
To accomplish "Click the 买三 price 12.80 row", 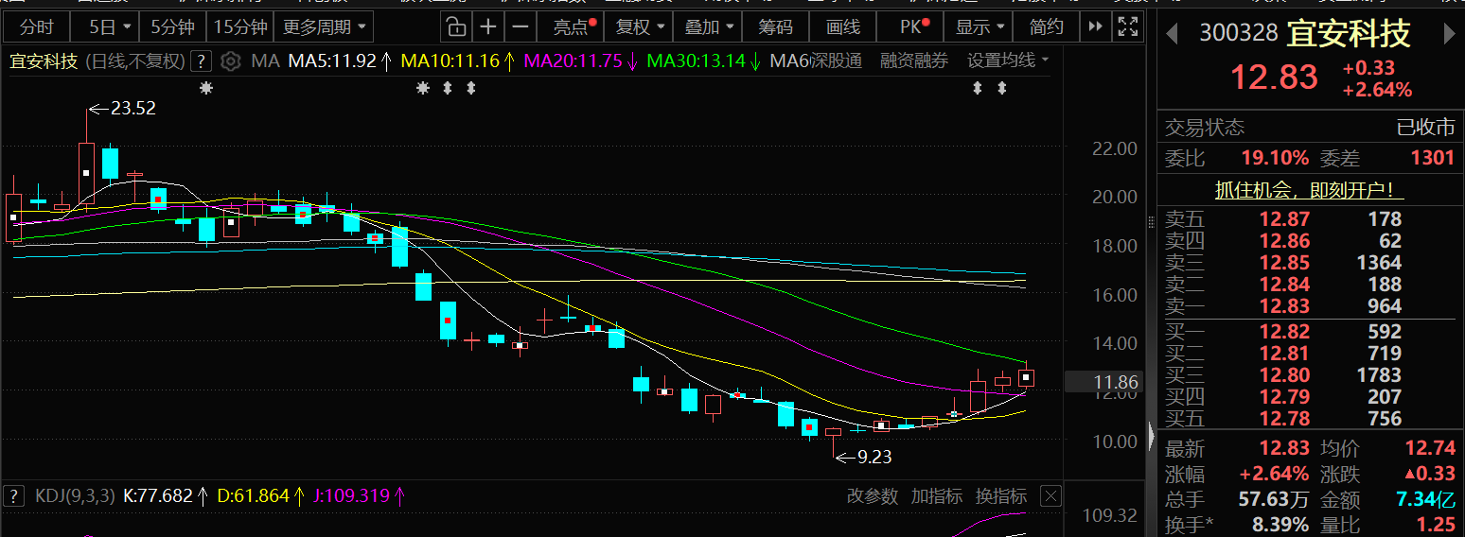I will click(x=1284, y=375).
